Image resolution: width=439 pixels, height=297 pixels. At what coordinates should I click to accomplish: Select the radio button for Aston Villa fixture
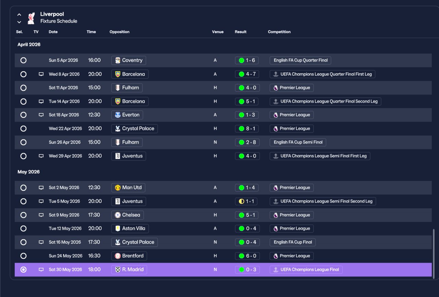(23, 228)
